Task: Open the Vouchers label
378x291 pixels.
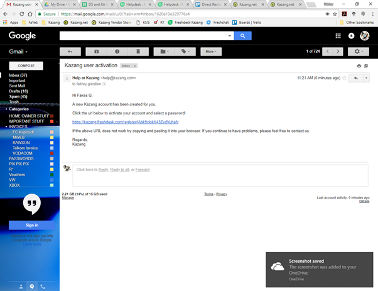Action: point(17,175)
